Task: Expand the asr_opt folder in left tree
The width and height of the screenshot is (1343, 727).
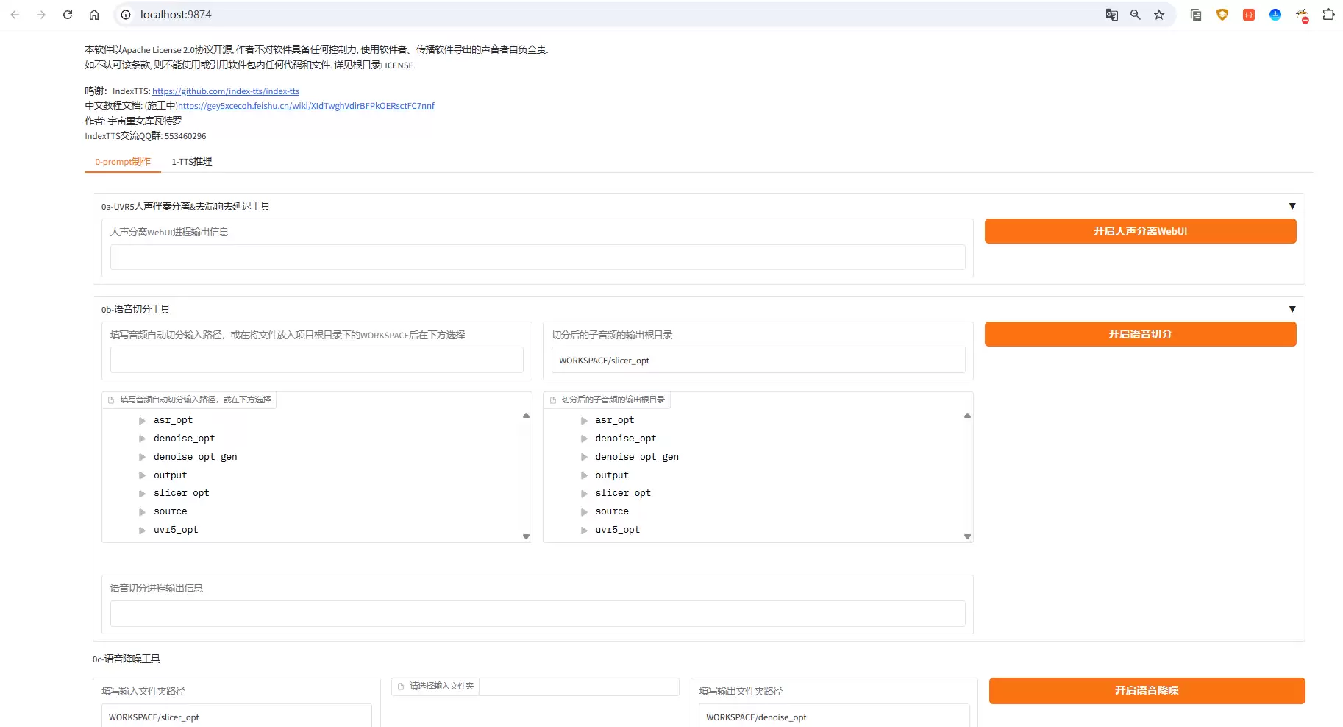Action: pyautogui.click(x=142, y=421)
